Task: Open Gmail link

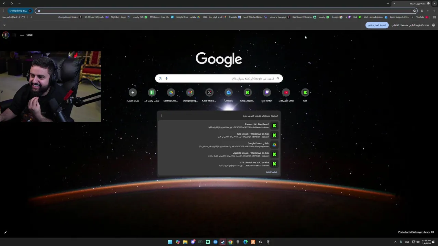Action: tap(29, 35)
